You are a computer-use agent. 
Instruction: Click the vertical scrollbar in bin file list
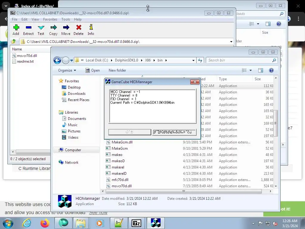click(276, 123)
